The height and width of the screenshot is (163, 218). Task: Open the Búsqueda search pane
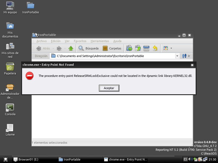[x=88, y=48]
